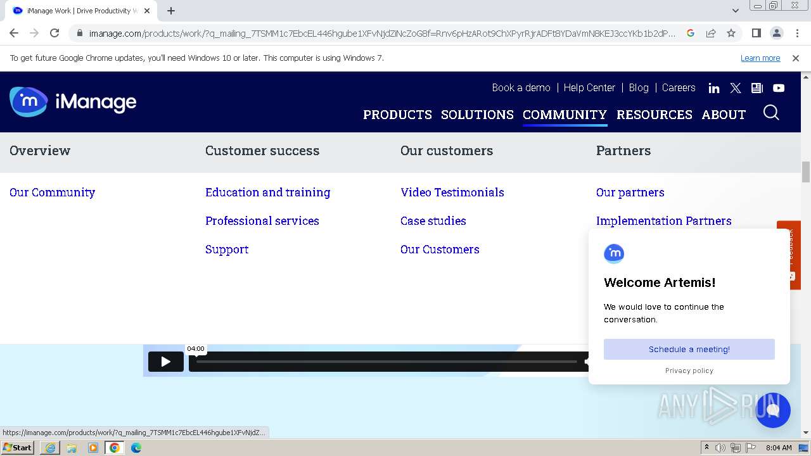View site information lock icon
This screenshot has width=811, height=456.
coord(79,33)
